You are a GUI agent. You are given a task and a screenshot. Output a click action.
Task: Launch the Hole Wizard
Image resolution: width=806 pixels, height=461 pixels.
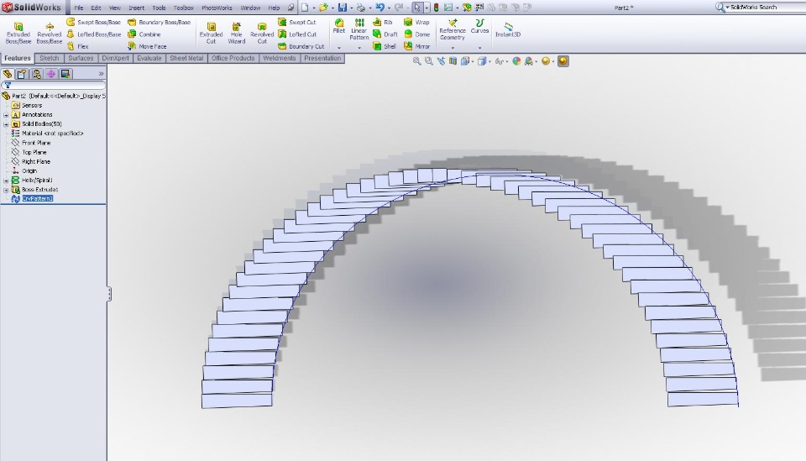(237, 33)
